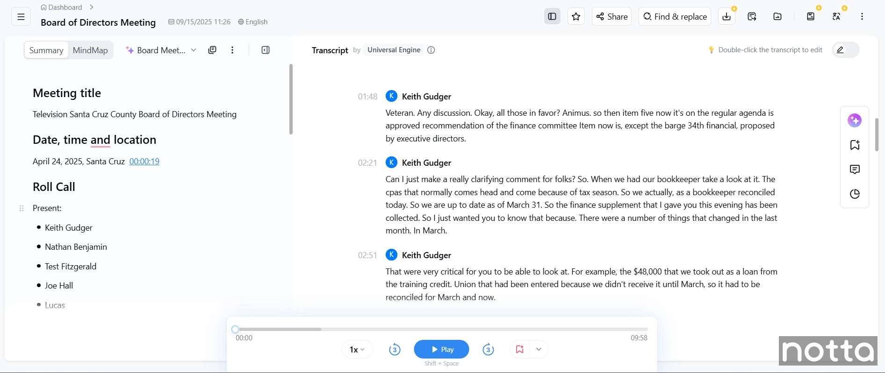Open the hamburger sidebar menu
This screenshot has height=373, width=885.
click(21, 17)
